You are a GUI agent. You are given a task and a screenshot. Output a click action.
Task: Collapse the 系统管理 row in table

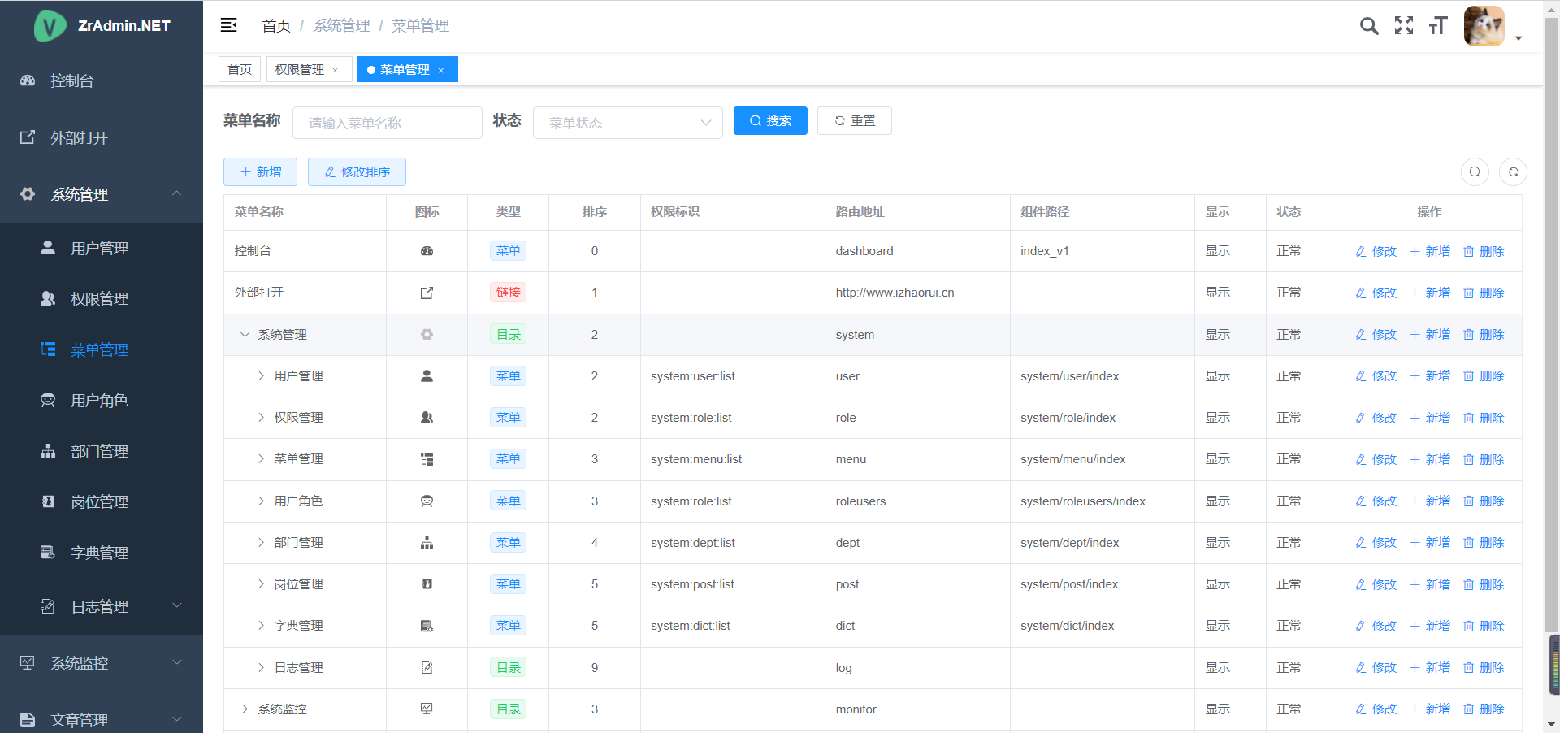point(245,335)
